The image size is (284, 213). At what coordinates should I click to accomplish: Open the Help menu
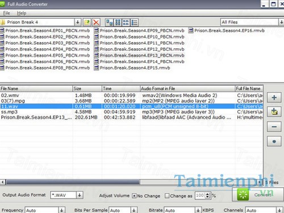pos(22,13)
